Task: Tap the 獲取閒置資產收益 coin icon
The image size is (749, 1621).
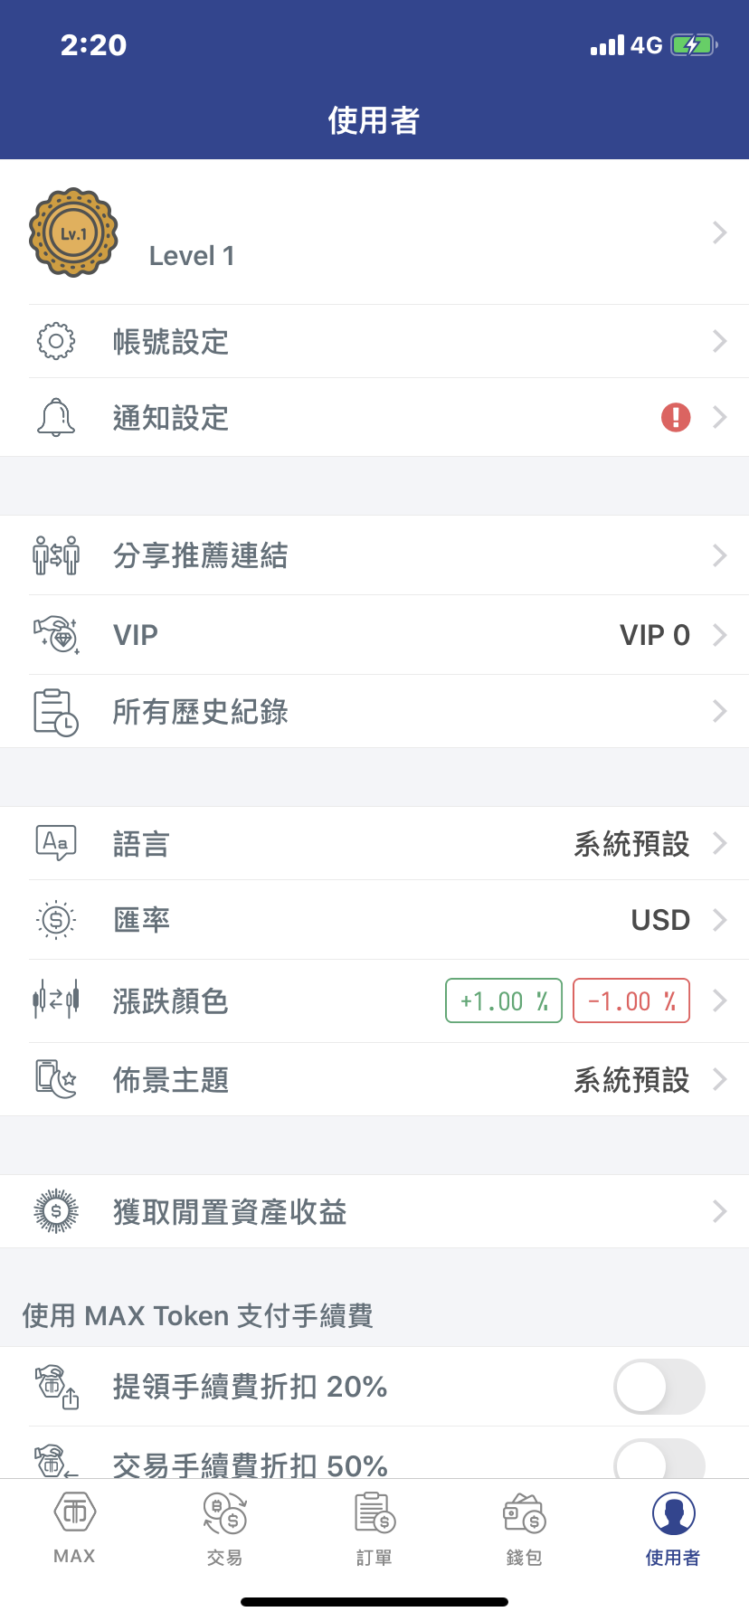Action: pos(56,1211)
